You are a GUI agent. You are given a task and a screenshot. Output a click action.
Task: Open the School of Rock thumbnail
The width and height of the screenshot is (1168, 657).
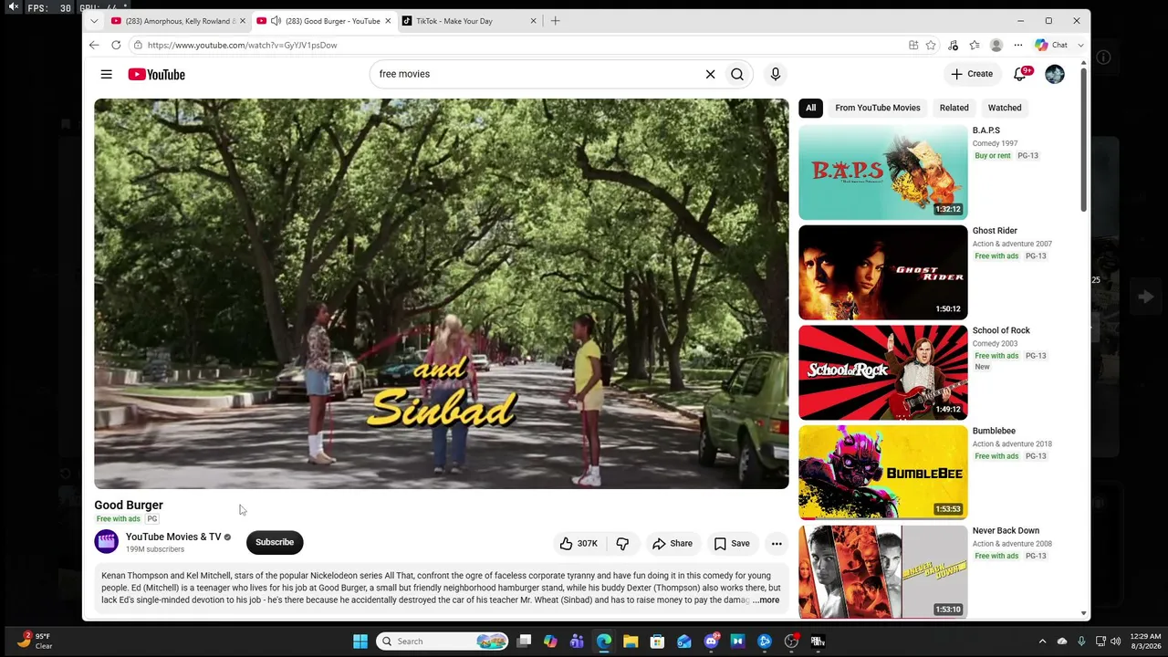coord(883,372)
